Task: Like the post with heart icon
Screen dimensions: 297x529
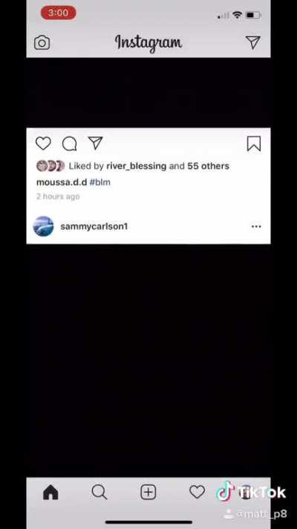Action: tap(44, 144)
